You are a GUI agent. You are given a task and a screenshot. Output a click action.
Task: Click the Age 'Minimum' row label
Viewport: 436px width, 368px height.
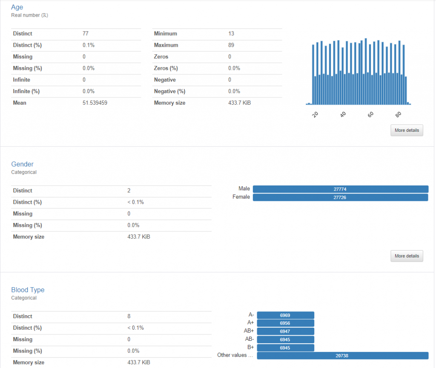pos(166,34)
